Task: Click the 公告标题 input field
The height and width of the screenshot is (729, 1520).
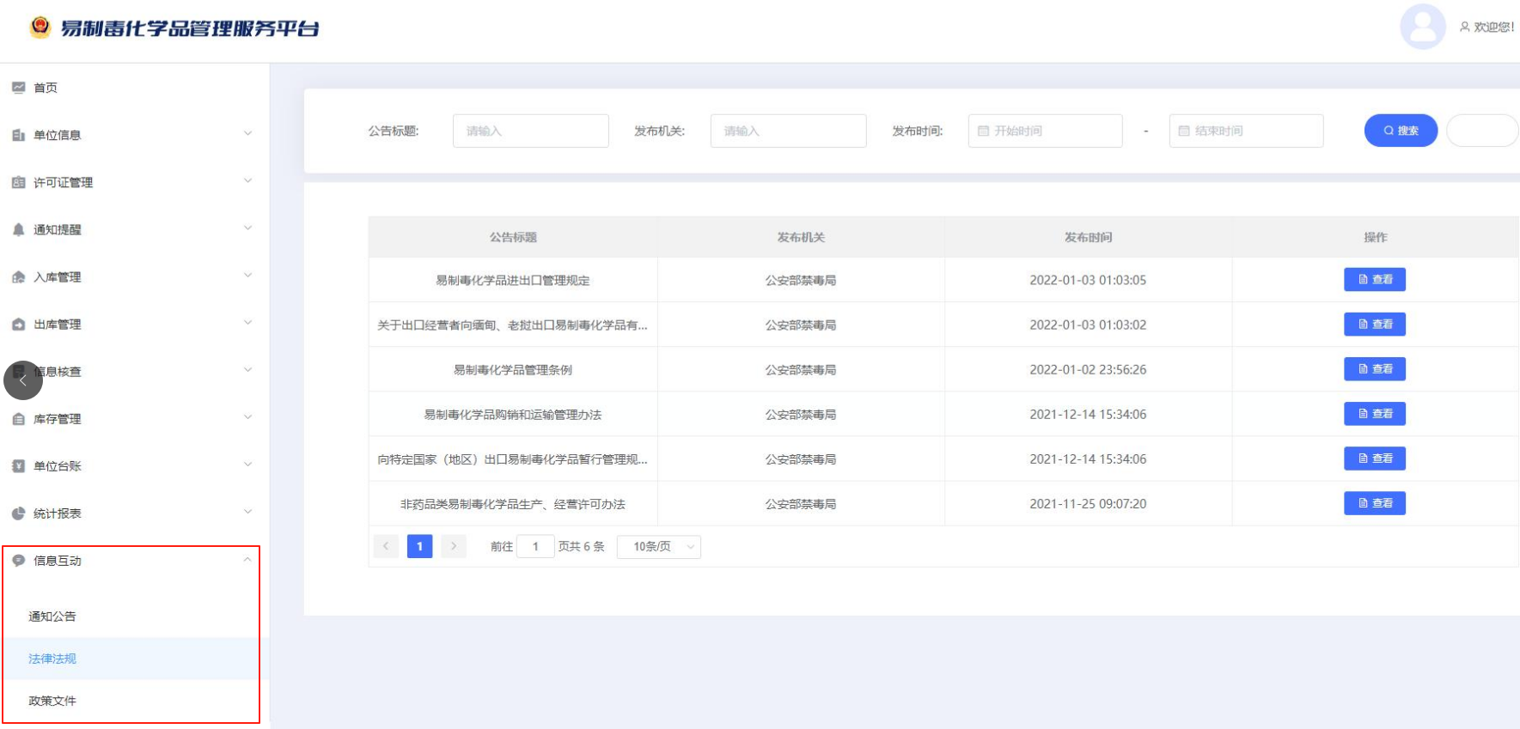Action: click(x=530, y=131)
